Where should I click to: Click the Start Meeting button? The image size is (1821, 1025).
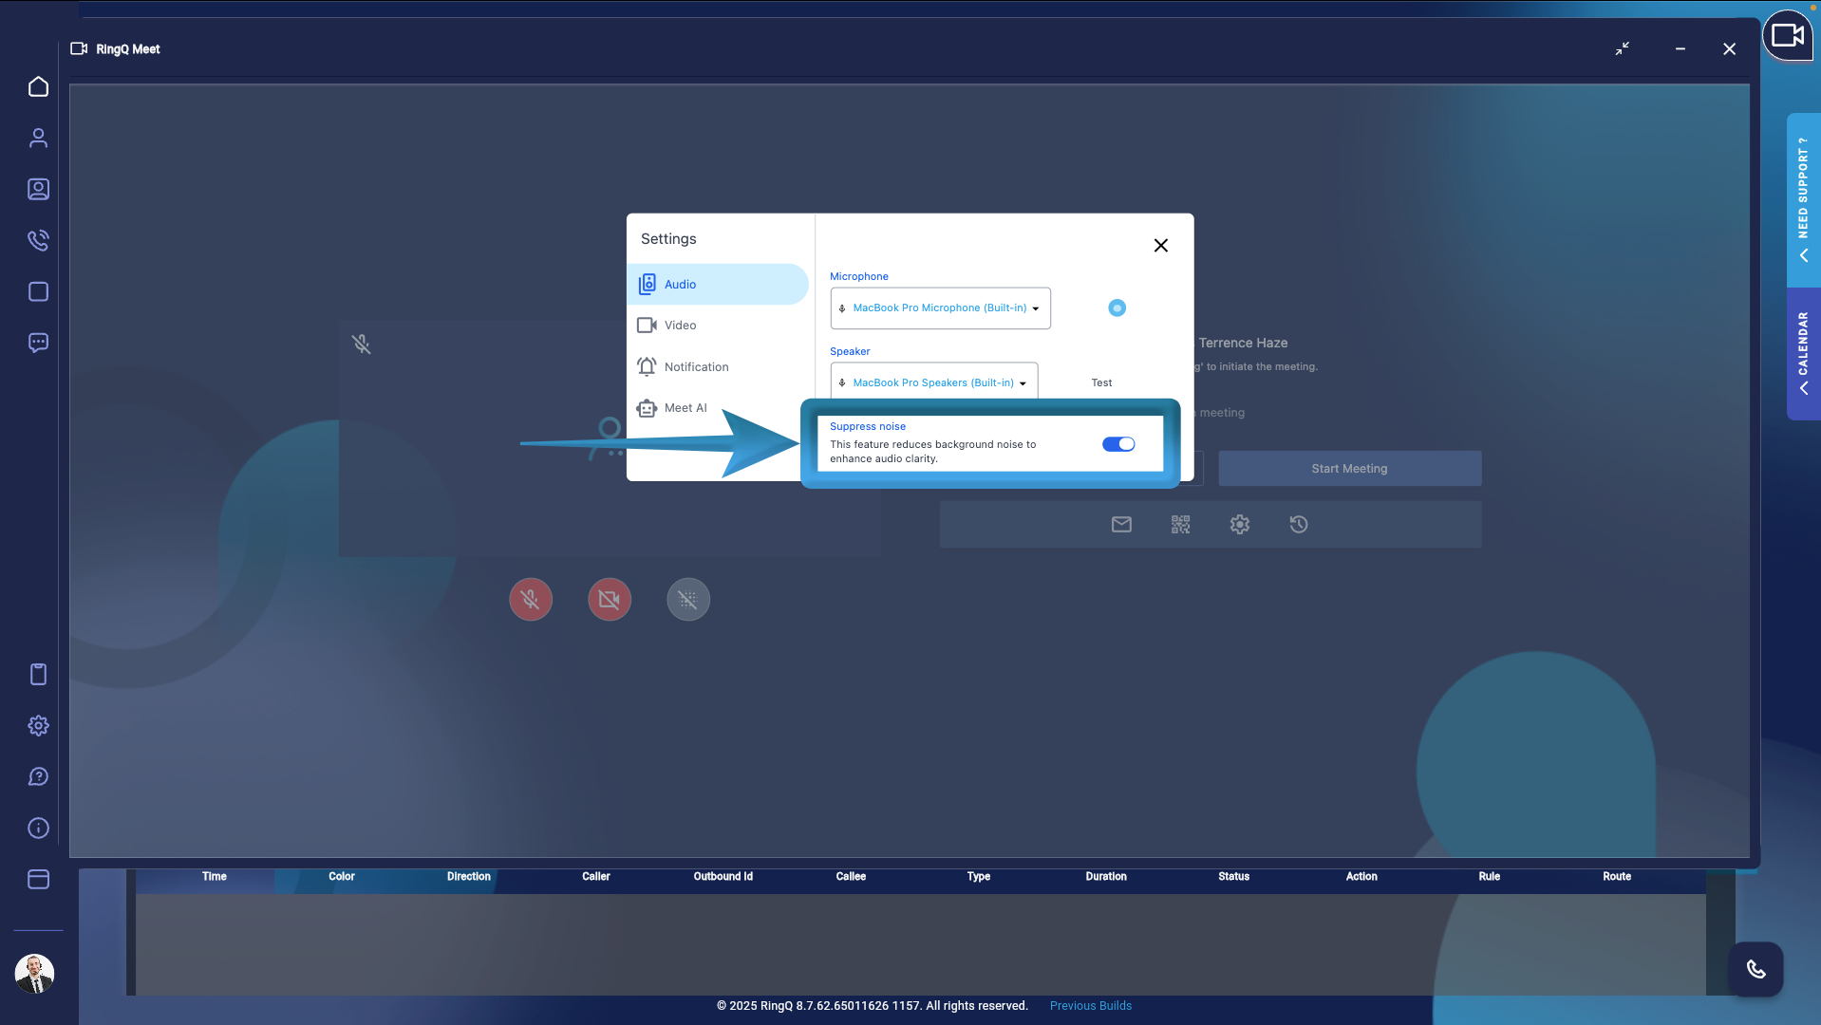[1349, 469]
